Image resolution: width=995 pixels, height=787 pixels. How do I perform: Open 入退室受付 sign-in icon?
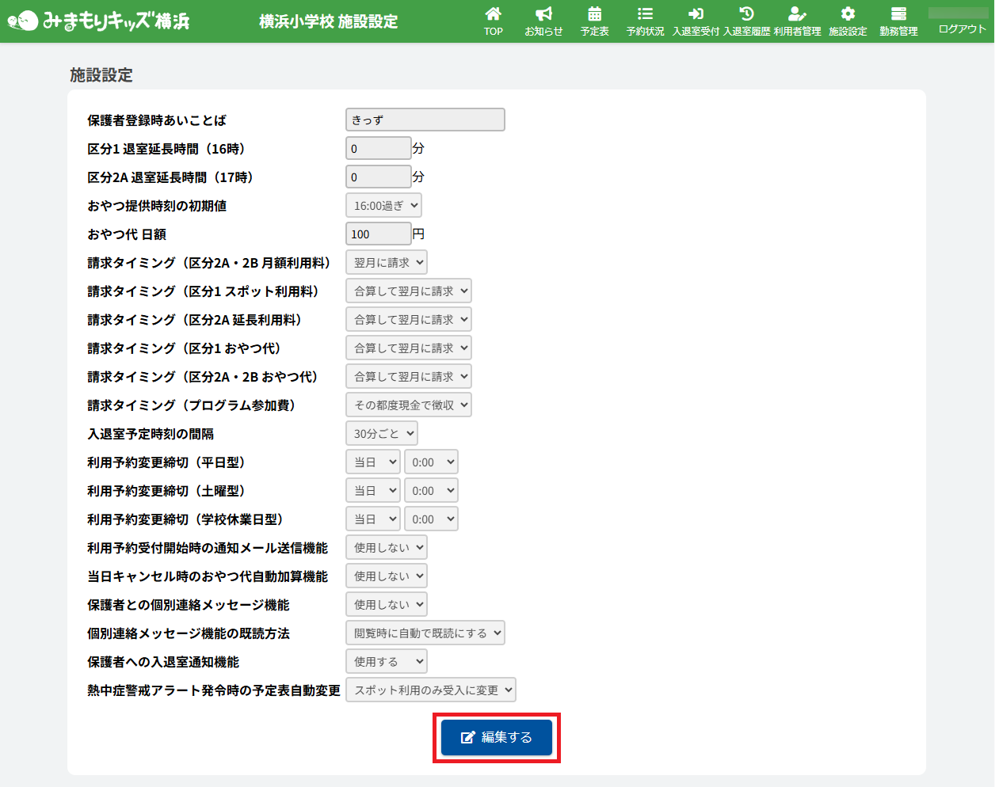(696, 14)
